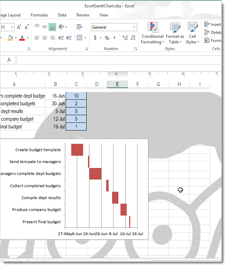Center text horizontally

coord(44,38)
